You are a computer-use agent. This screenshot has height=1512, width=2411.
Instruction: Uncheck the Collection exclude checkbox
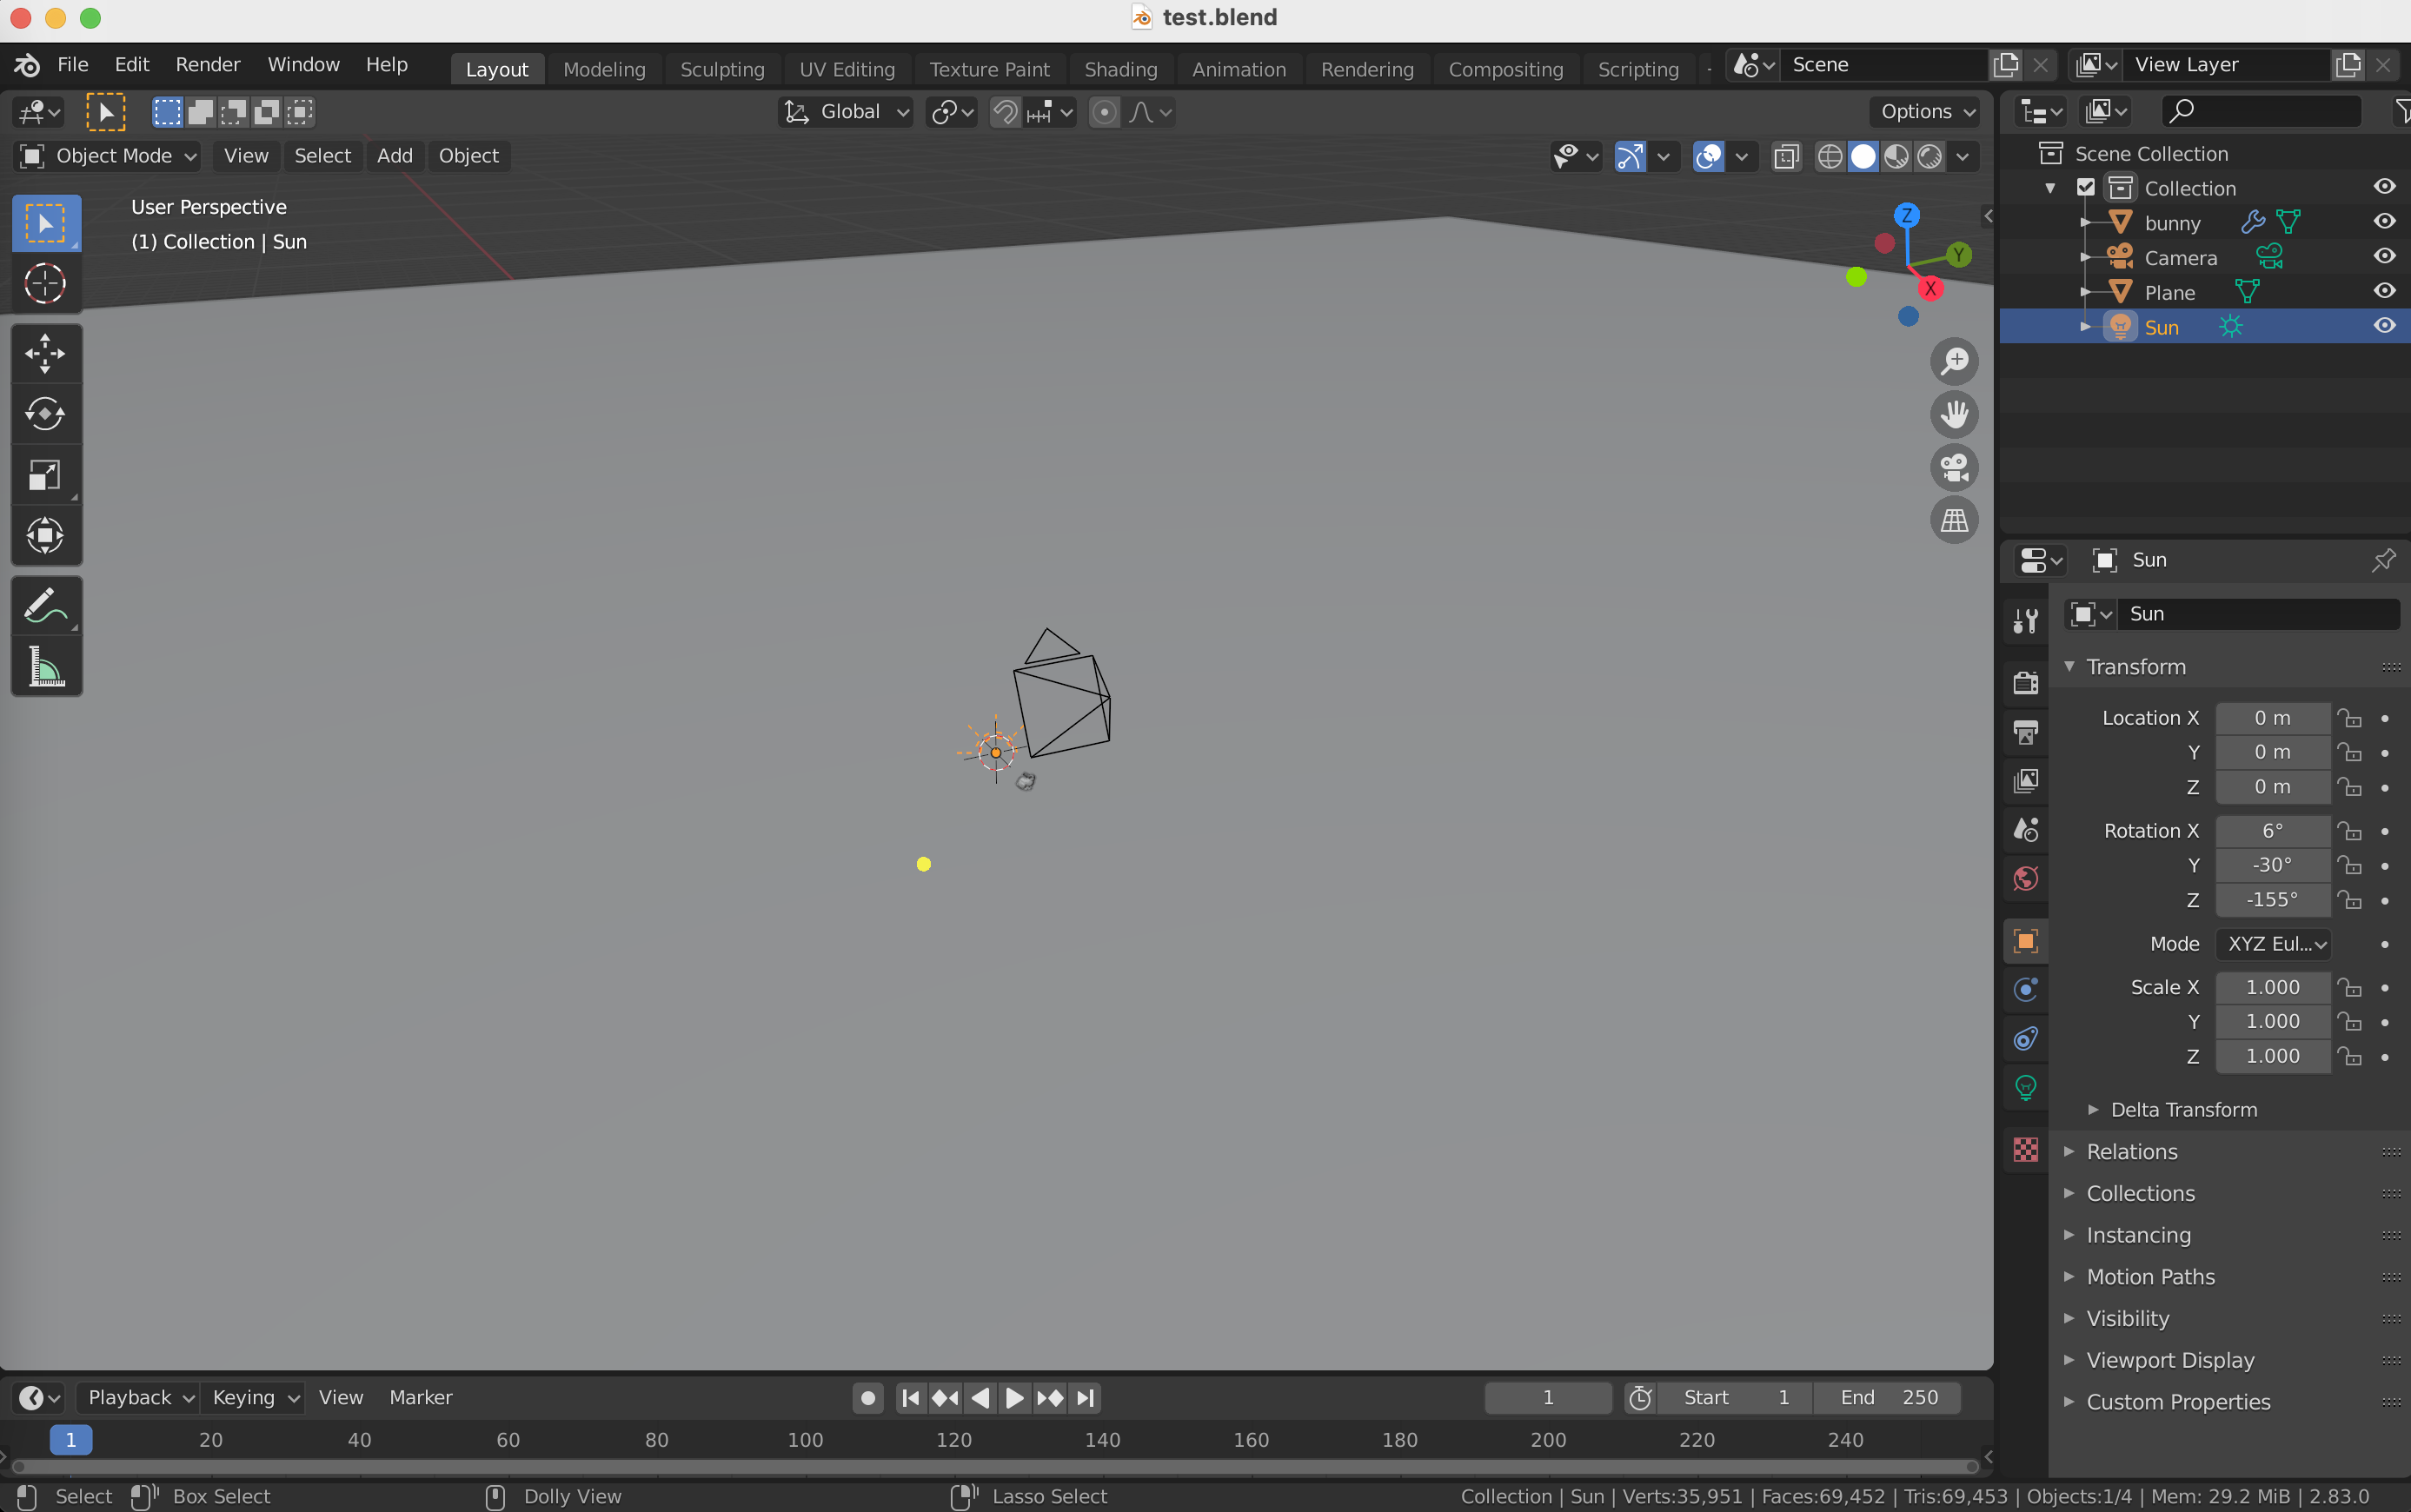pos(2085,188)
